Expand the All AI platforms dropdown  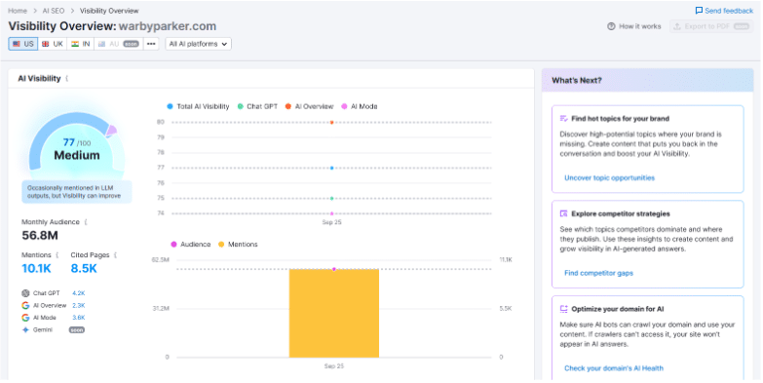(198, 44)
